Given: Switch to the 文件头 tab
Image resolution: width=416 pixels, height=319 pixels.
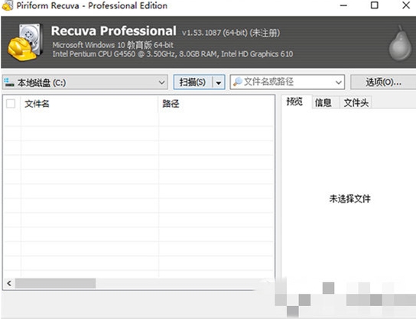Looking at the screenshot, I should coord(356,102).
